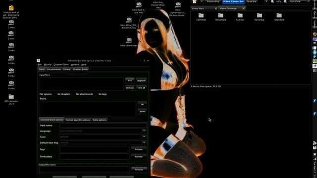The height and width of the screenshot is (178, 317).
Task: Move track down with the down button
Action: 142,111
